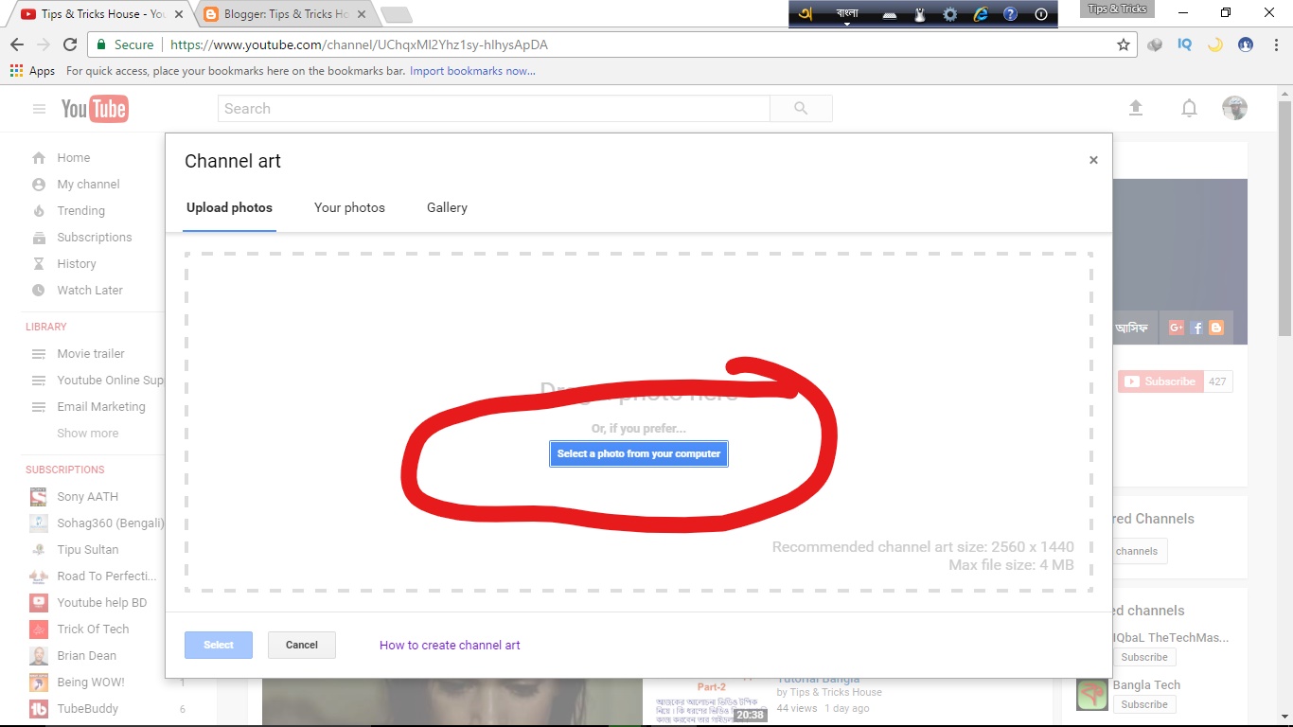Click Avro toolbar exit power icon
The height and width of the screenshot is (727, 1293).
(x=1041, y=14)
